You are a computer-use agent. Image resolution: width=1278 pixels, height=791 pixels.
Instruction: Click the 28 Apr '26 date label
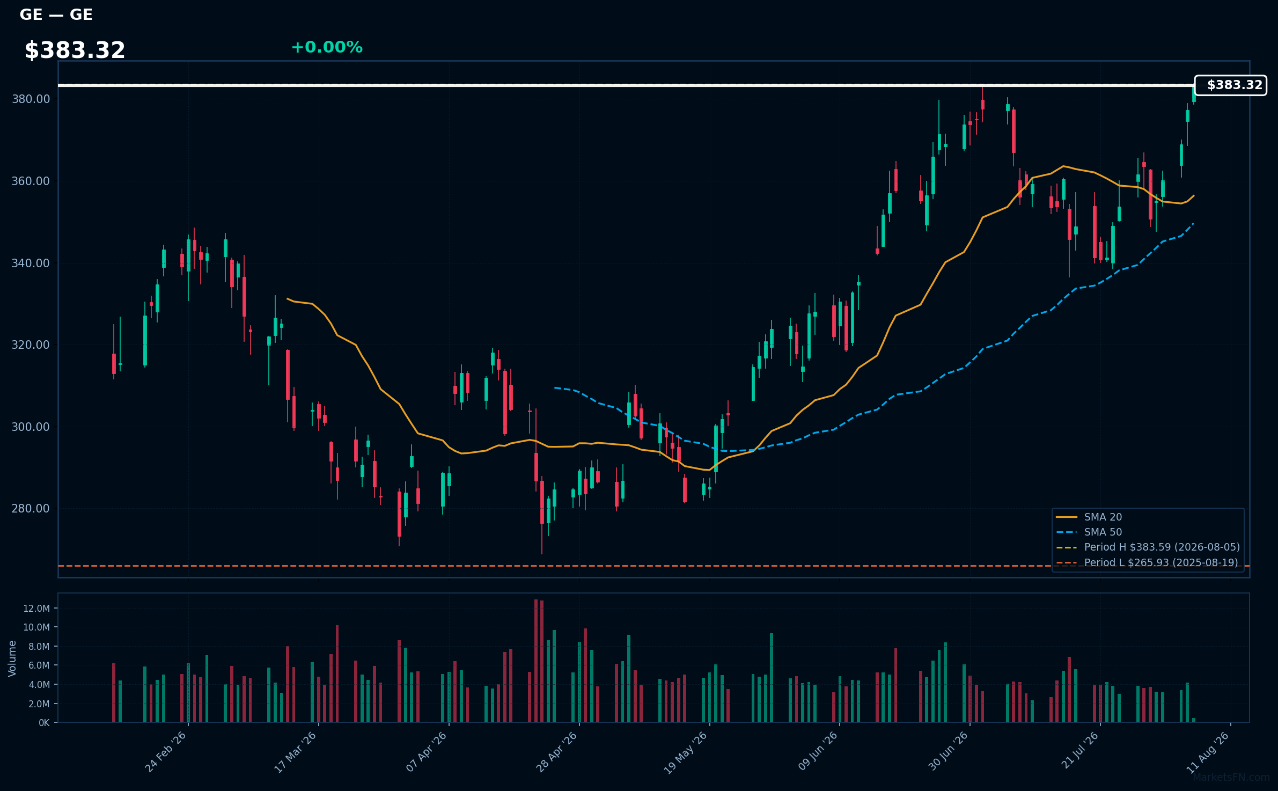(x=556, y=752)
